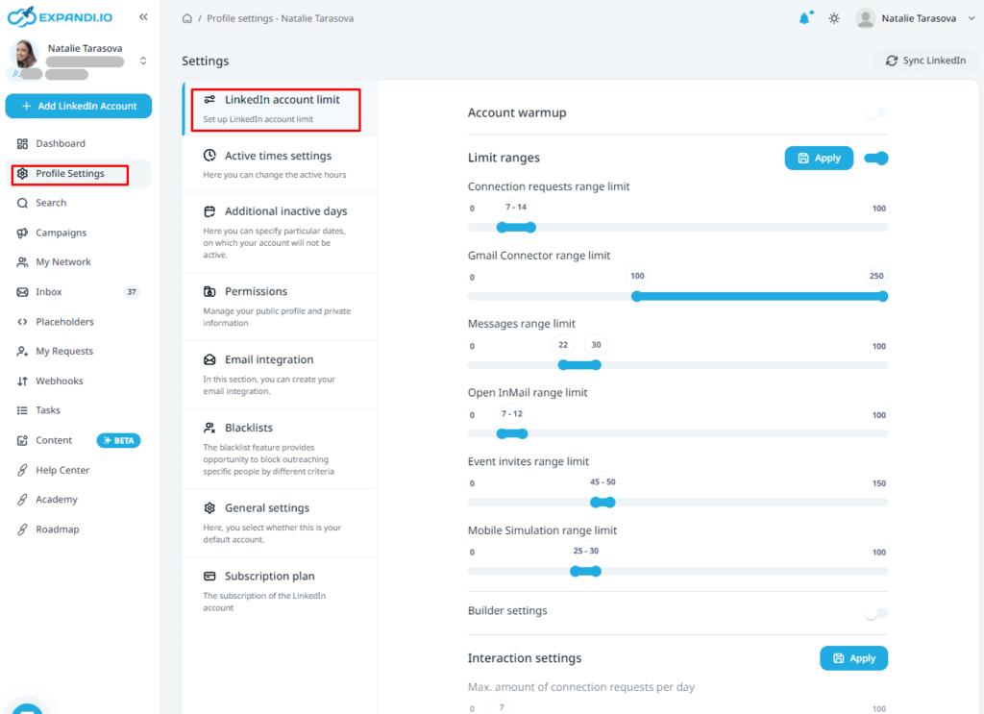This screenshot has height=714, width=984.
Task: Disable the Limit ranges toggle
Action: coord(875,159)
